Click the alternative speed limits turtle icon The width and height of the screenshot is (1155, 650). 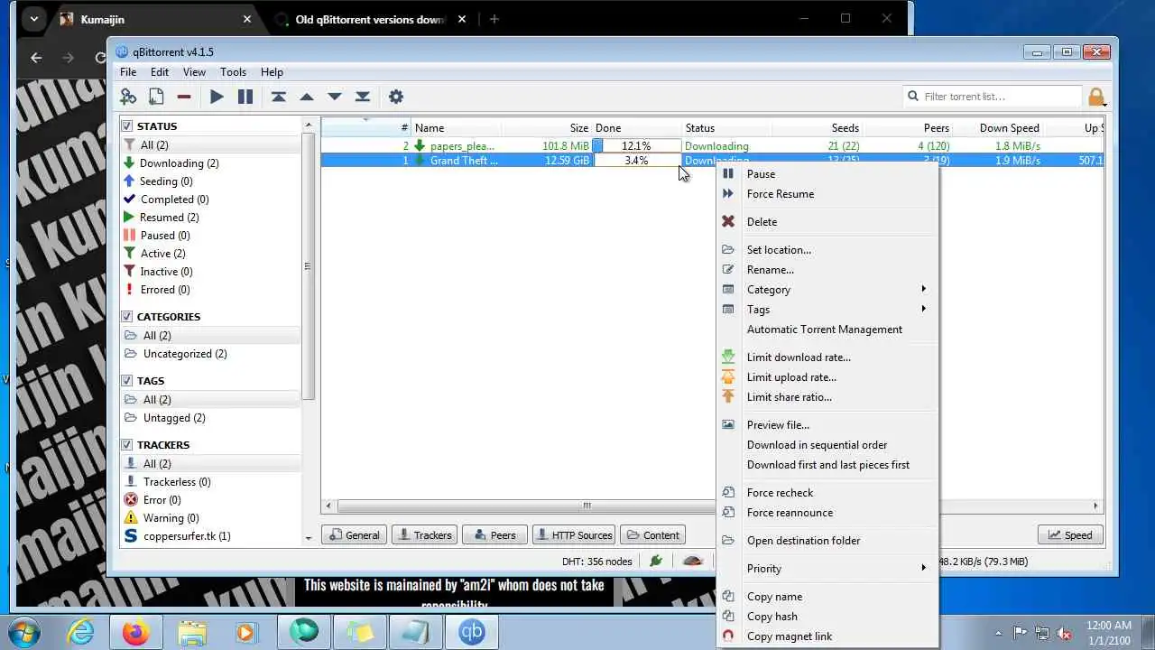tap(693, 561)
